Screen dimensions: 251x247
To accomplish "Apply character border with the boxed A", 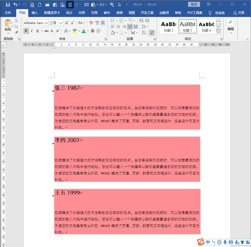I will pyautogui.click(x=103, y=23).
